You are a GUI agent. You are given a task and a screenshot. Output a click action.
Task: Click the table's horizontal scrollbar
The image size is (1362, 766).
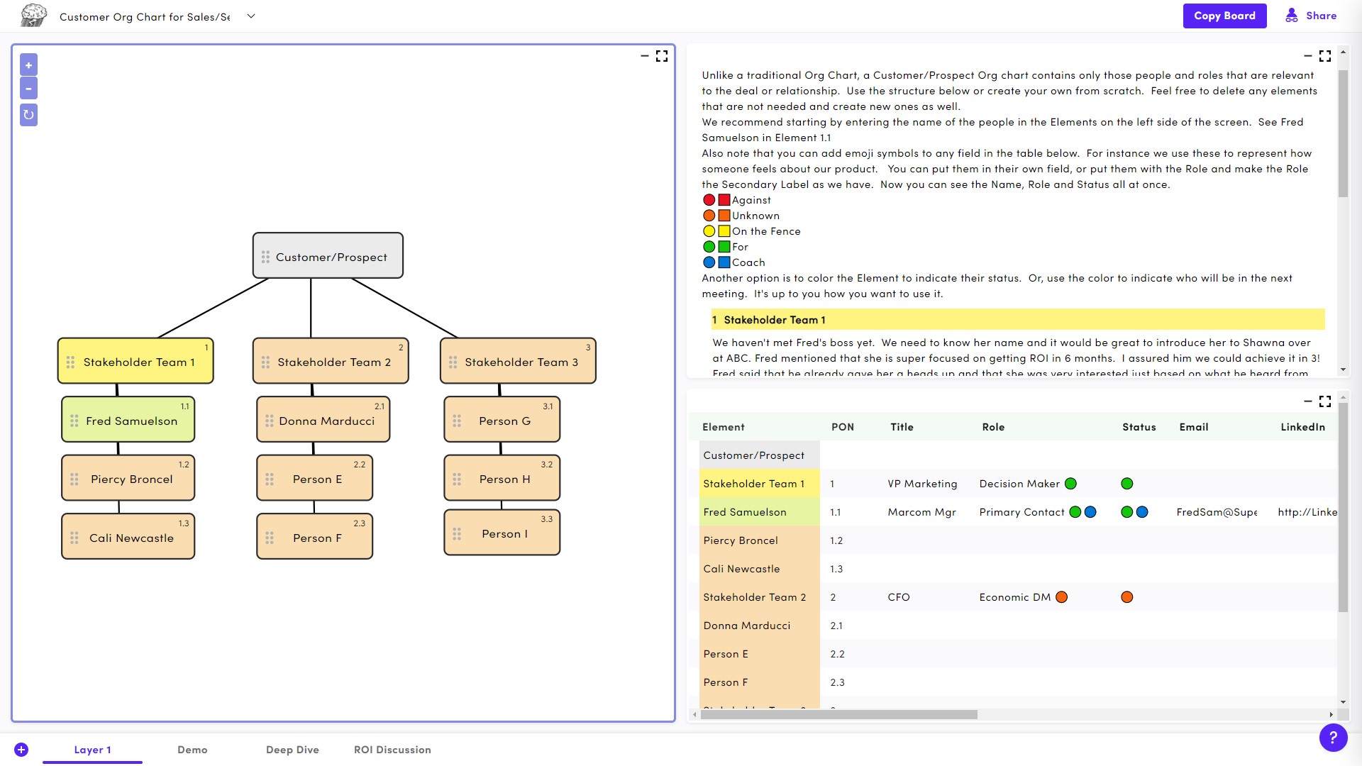coord(837,715)
